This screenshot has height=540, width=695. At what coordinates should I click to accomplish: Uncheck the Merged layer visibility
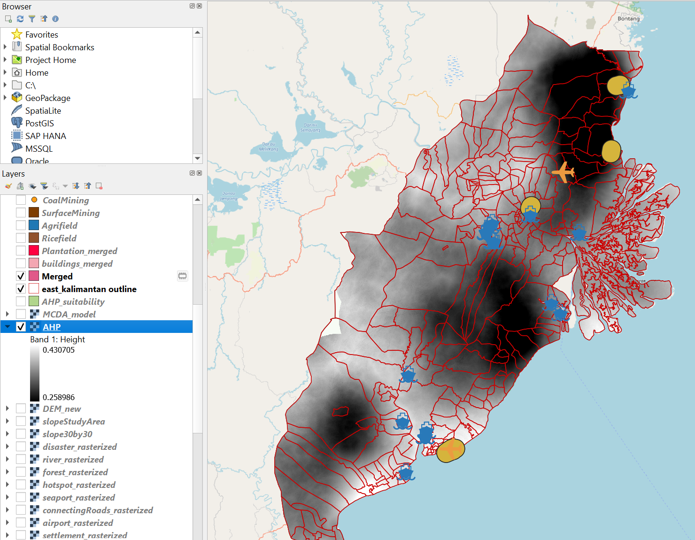21,276
